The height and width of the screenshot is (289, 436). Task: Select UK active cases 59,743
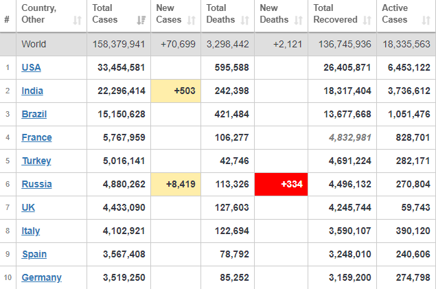click(x=415, y=207)
